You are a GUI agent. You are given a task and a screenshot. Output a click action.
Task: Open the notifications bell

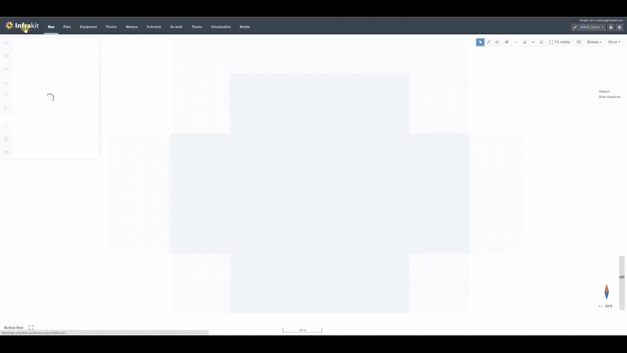click(611, 27)
